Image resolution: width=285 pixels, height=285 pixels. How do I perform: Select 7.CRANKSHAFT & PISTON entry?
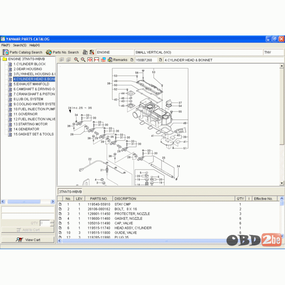pyautogui.click(x=34, y=94)
